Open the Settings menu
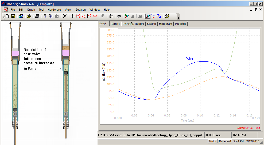 pyautogui.click(x=80, y=10)
